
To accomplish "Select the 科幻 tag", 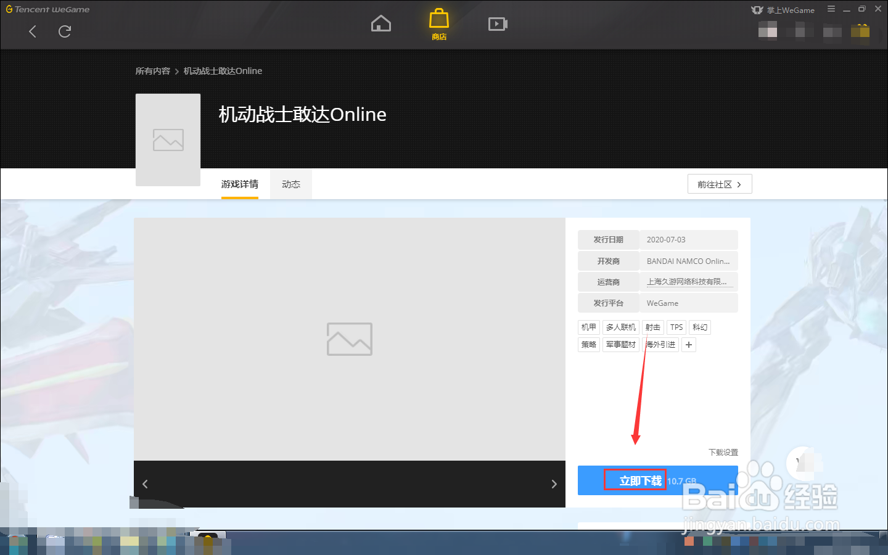I will tap(700, 327).
